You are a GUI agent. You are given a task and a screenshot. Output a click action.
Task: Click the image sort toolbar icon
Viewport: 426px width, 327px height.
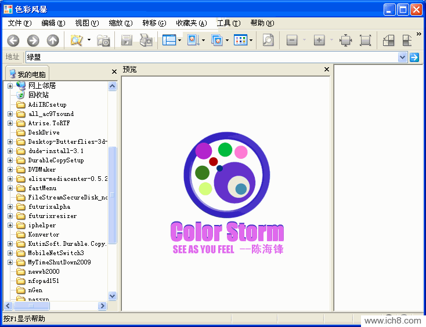[193, 40]
